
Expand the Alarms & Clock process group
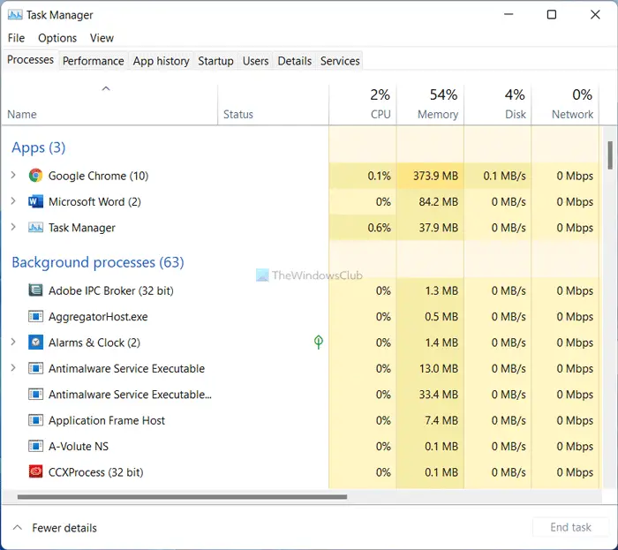click(13, 342)
